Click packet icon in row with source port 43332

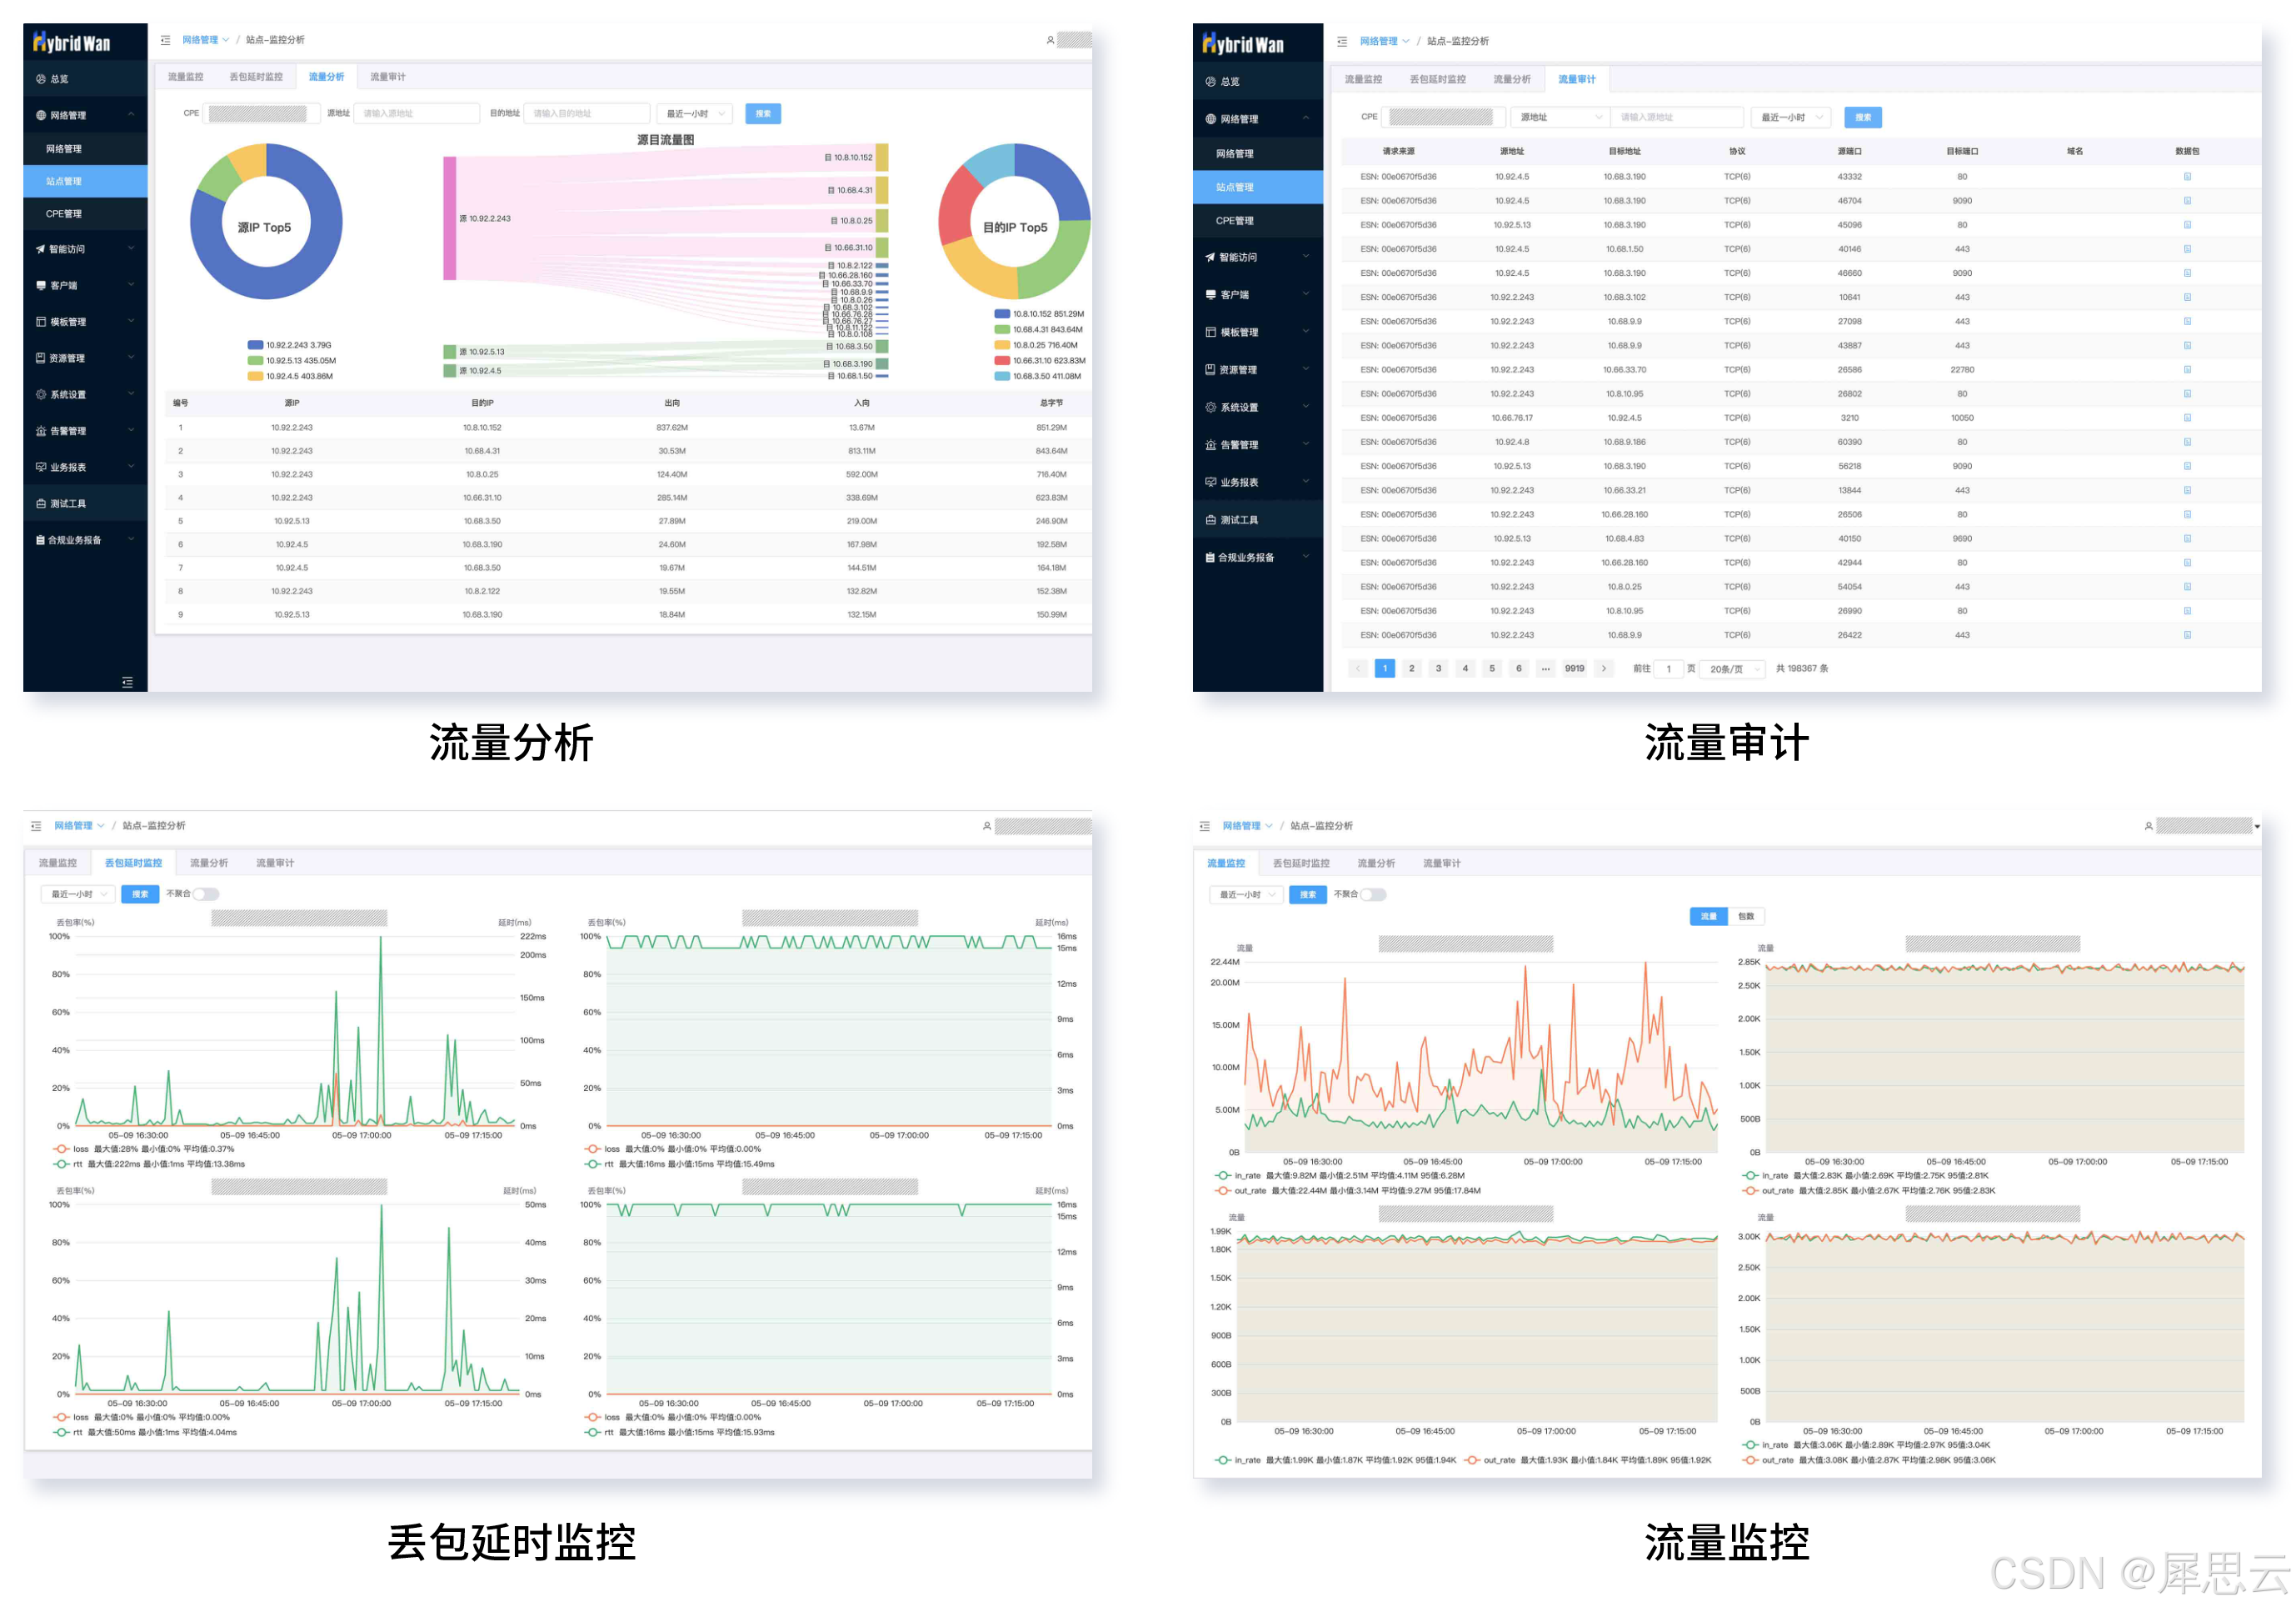2186,176
